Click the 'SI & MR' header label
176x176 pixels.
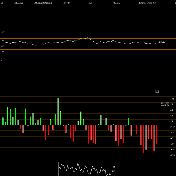click(x=19, y=3)
